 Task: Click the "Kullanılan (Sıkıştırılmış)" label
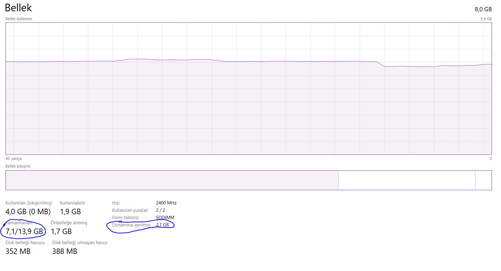(x=29, y=203)
